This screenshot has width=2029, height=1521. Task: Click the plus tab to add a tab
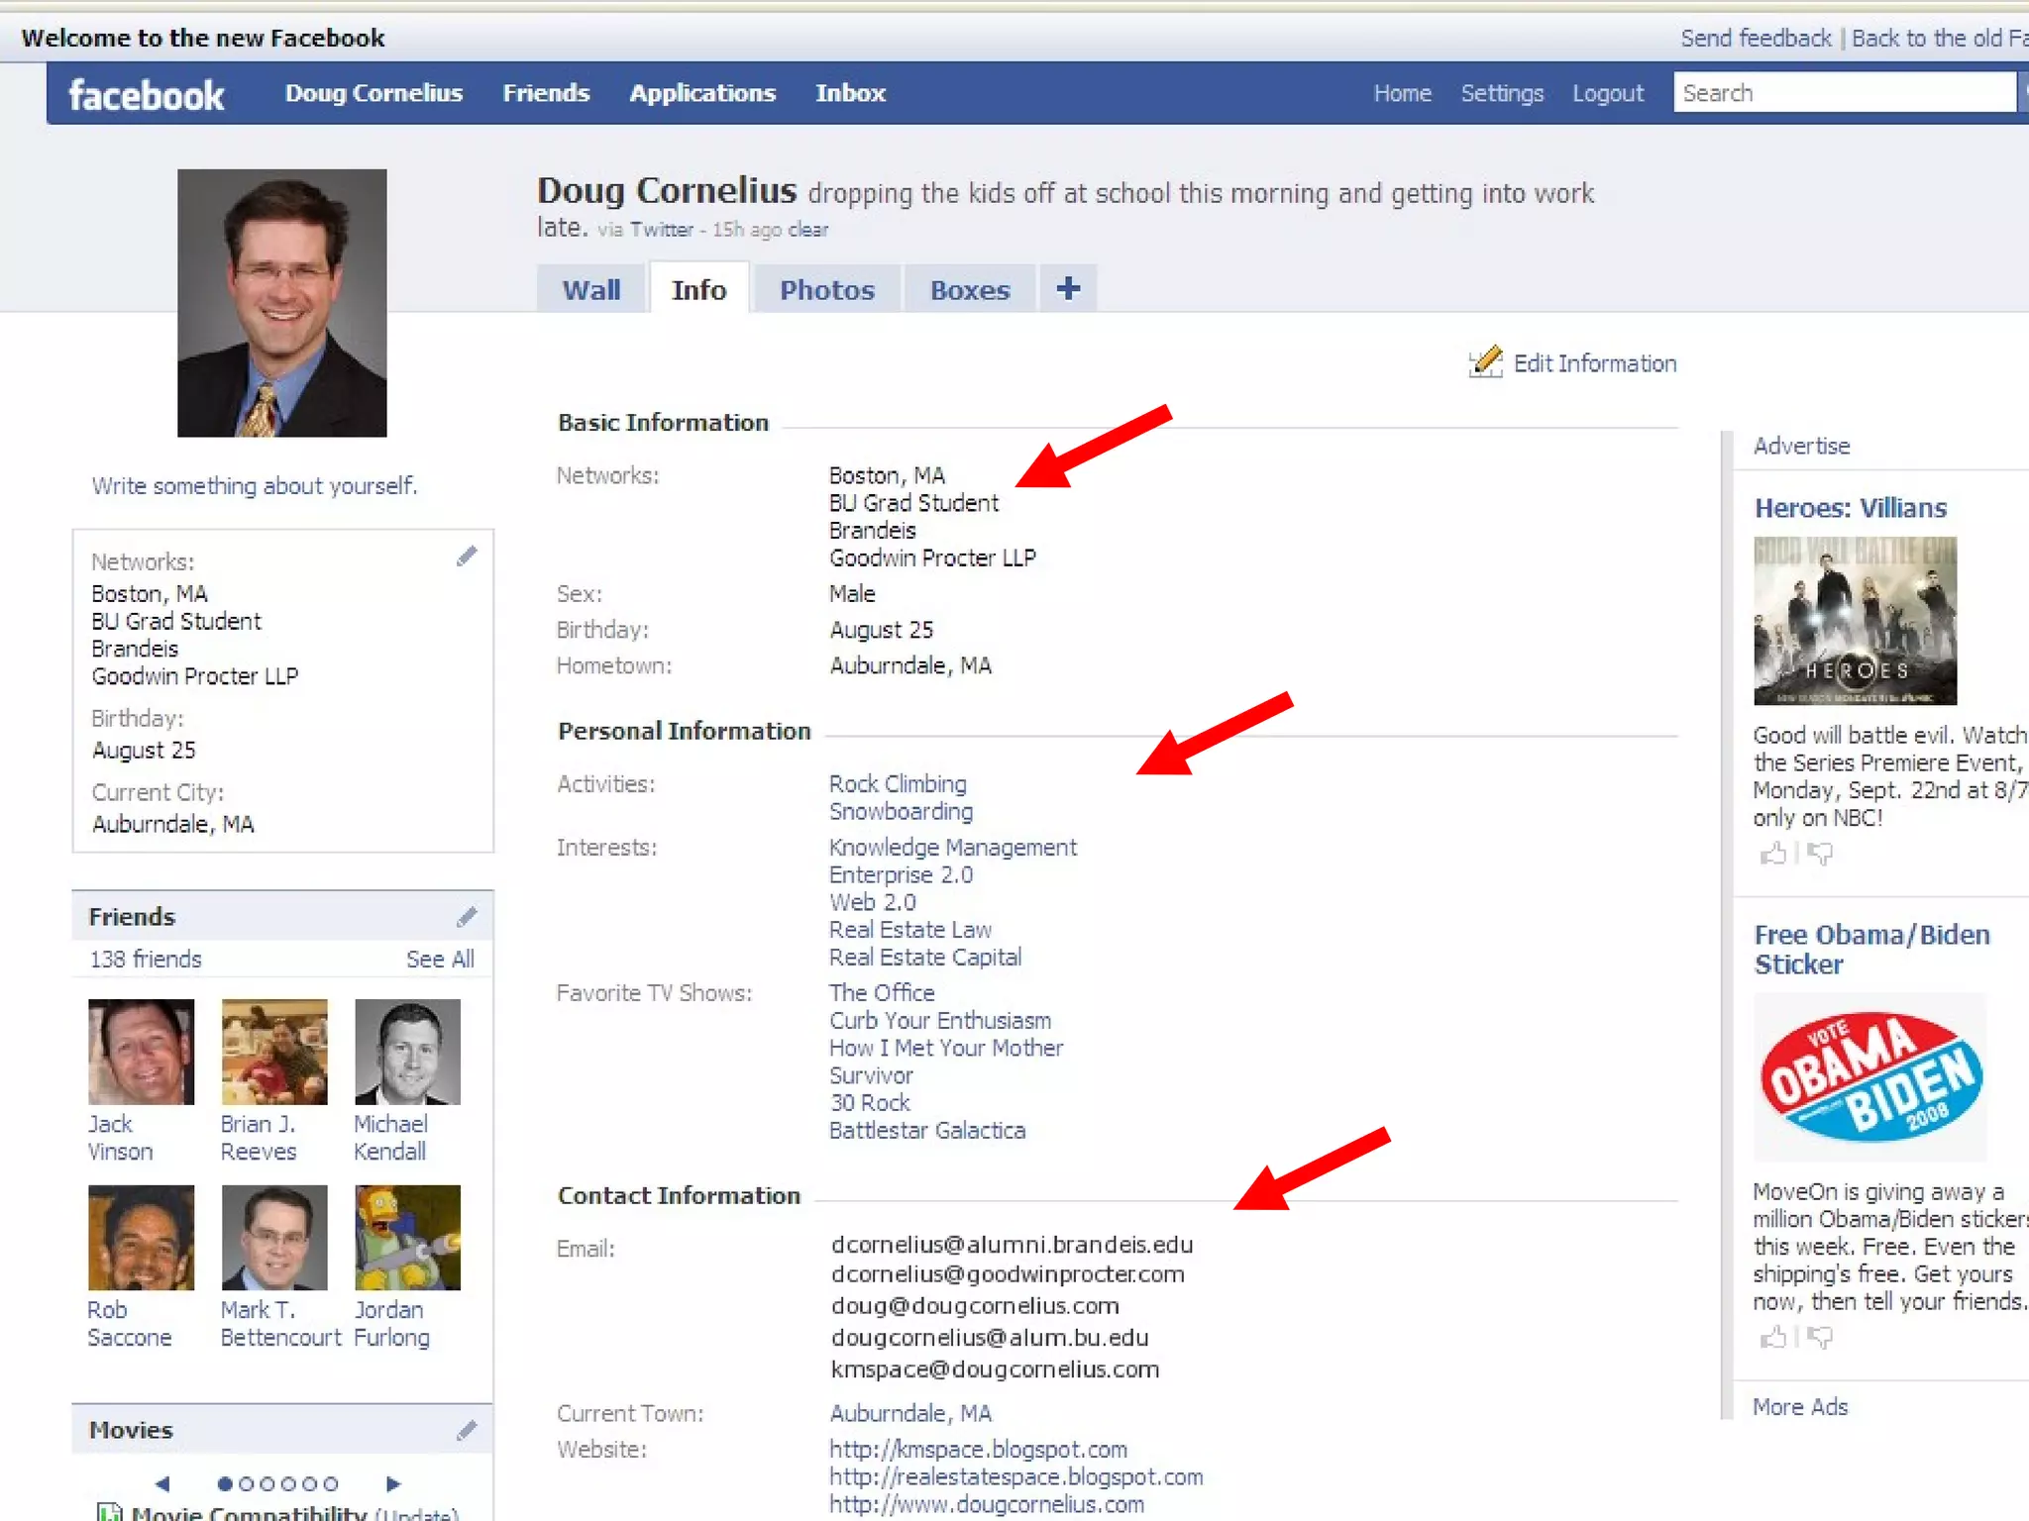[1068, 289]
